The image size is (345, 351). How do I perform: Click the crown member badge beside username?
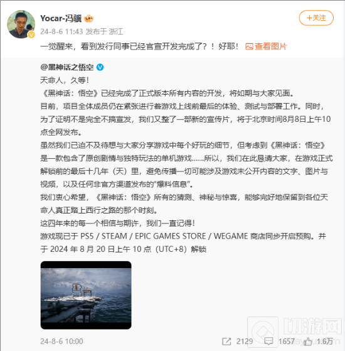(x=89, y=18)
